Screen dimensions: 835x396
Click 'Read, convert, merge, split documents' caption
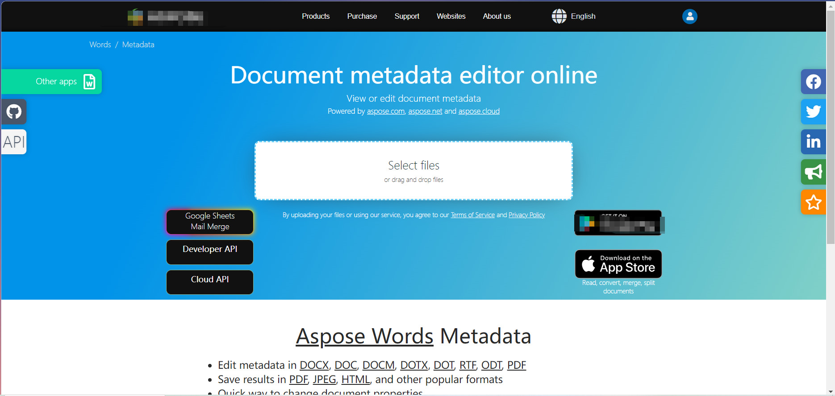[x=618, y=287]
